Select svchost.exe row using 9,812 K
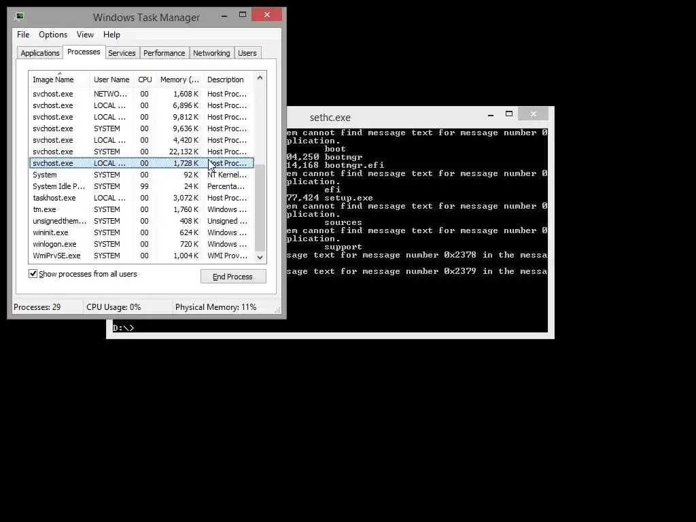Image resolution: width=696 pixels, height=522 pixels. tap(141, 117)
